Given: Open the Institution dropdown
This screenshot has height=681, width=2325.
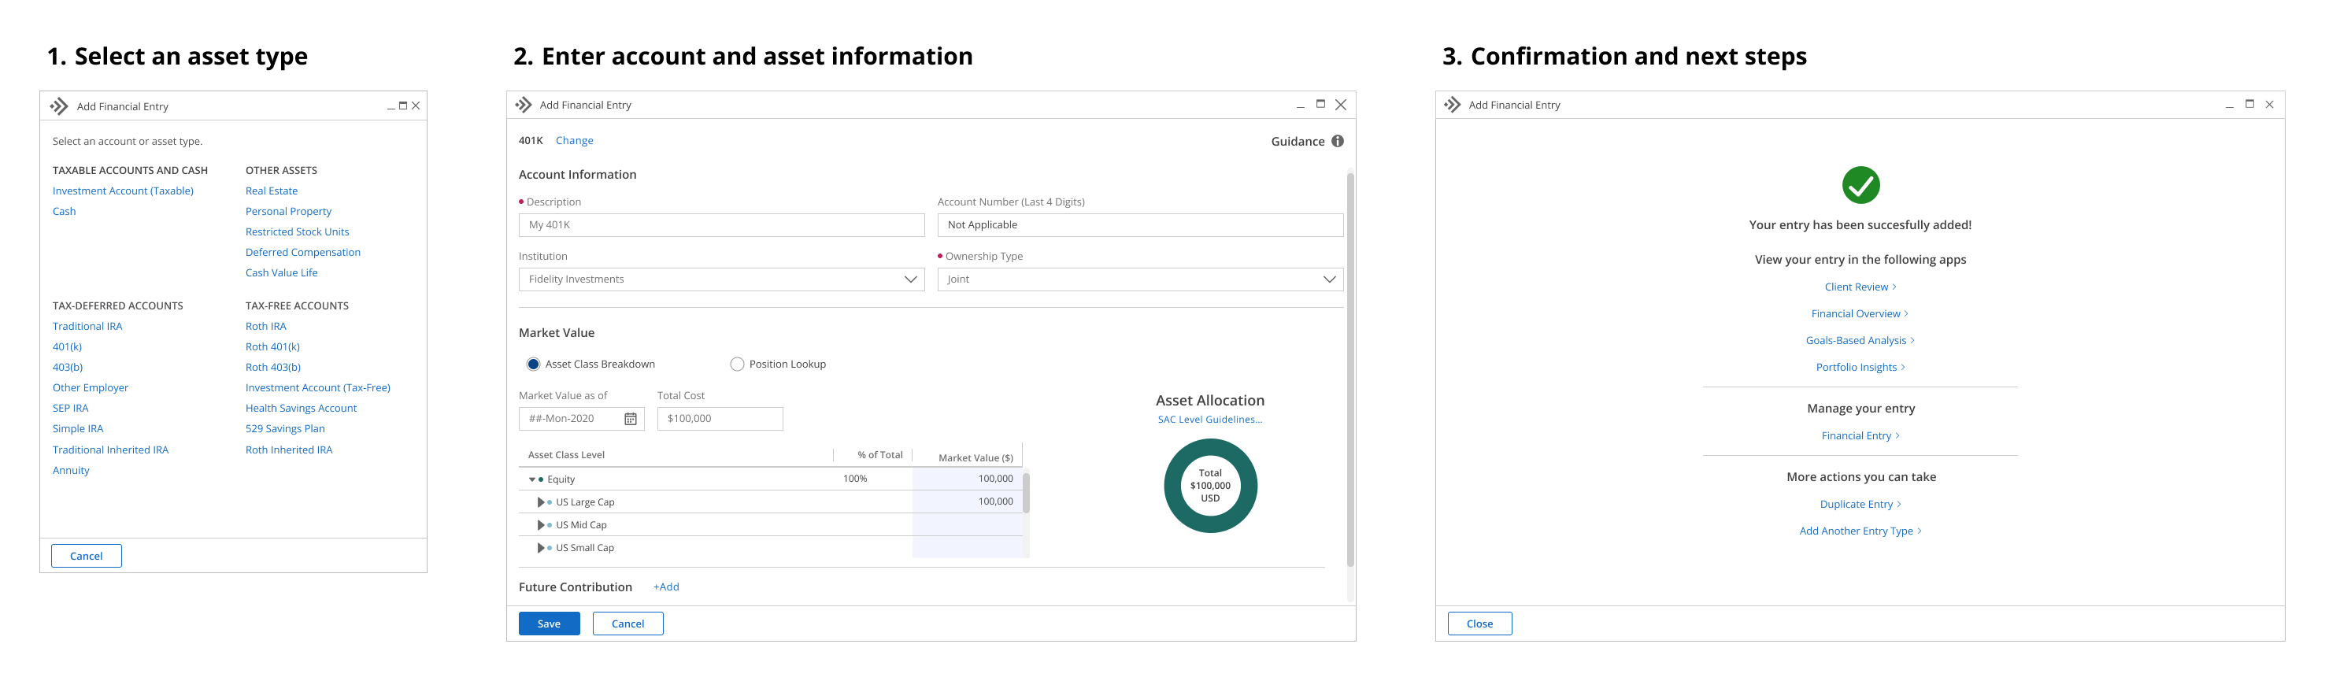Looking at the screenshot, I should click(721, 279).
